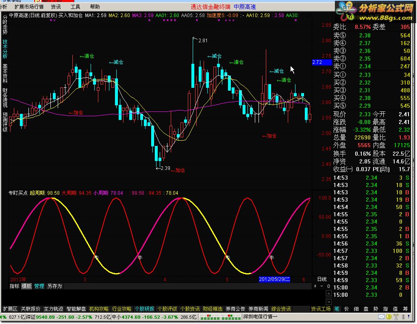
Task: Click the scroll-up arrow below the chart
Action: pos(329,294)
